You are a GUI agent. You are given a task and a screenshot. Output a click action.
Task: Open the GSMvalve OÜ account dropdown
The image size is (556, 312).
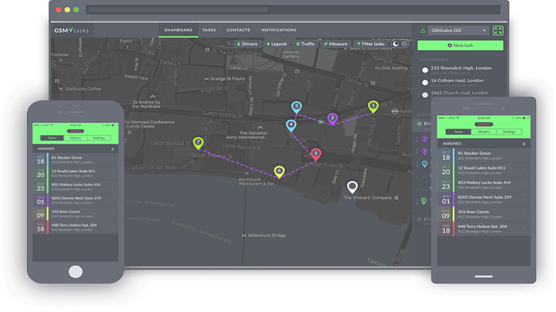454,30
